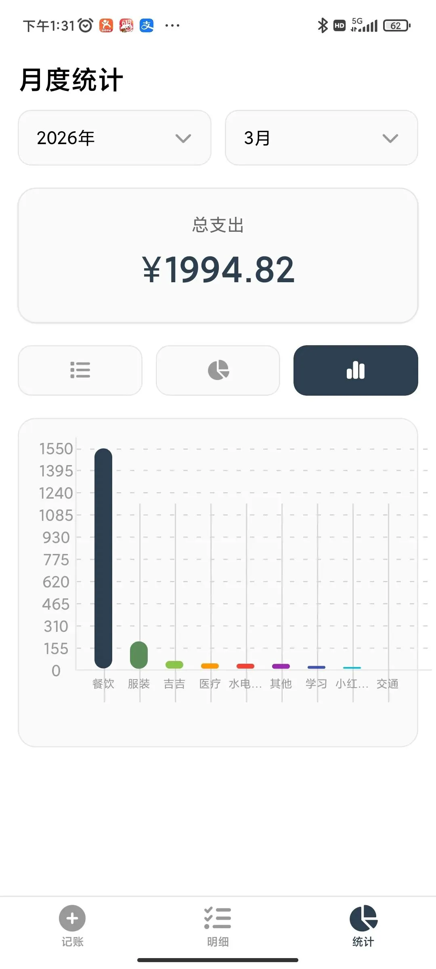Open the 3月 month dropdown
This screenshot has height=969, width=436.
[x=321, y=138]
